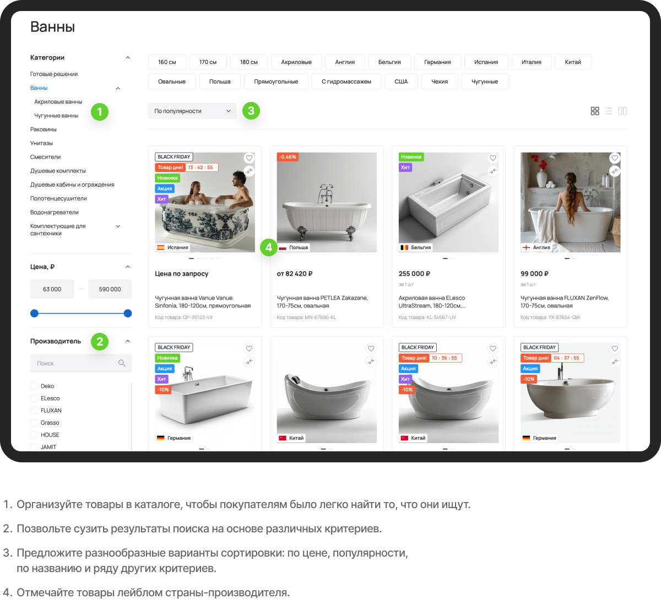Switch to grid view layout icon

595,111
